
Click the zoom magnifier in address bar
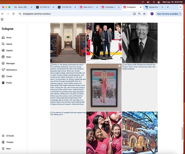(x=139, y=14)
